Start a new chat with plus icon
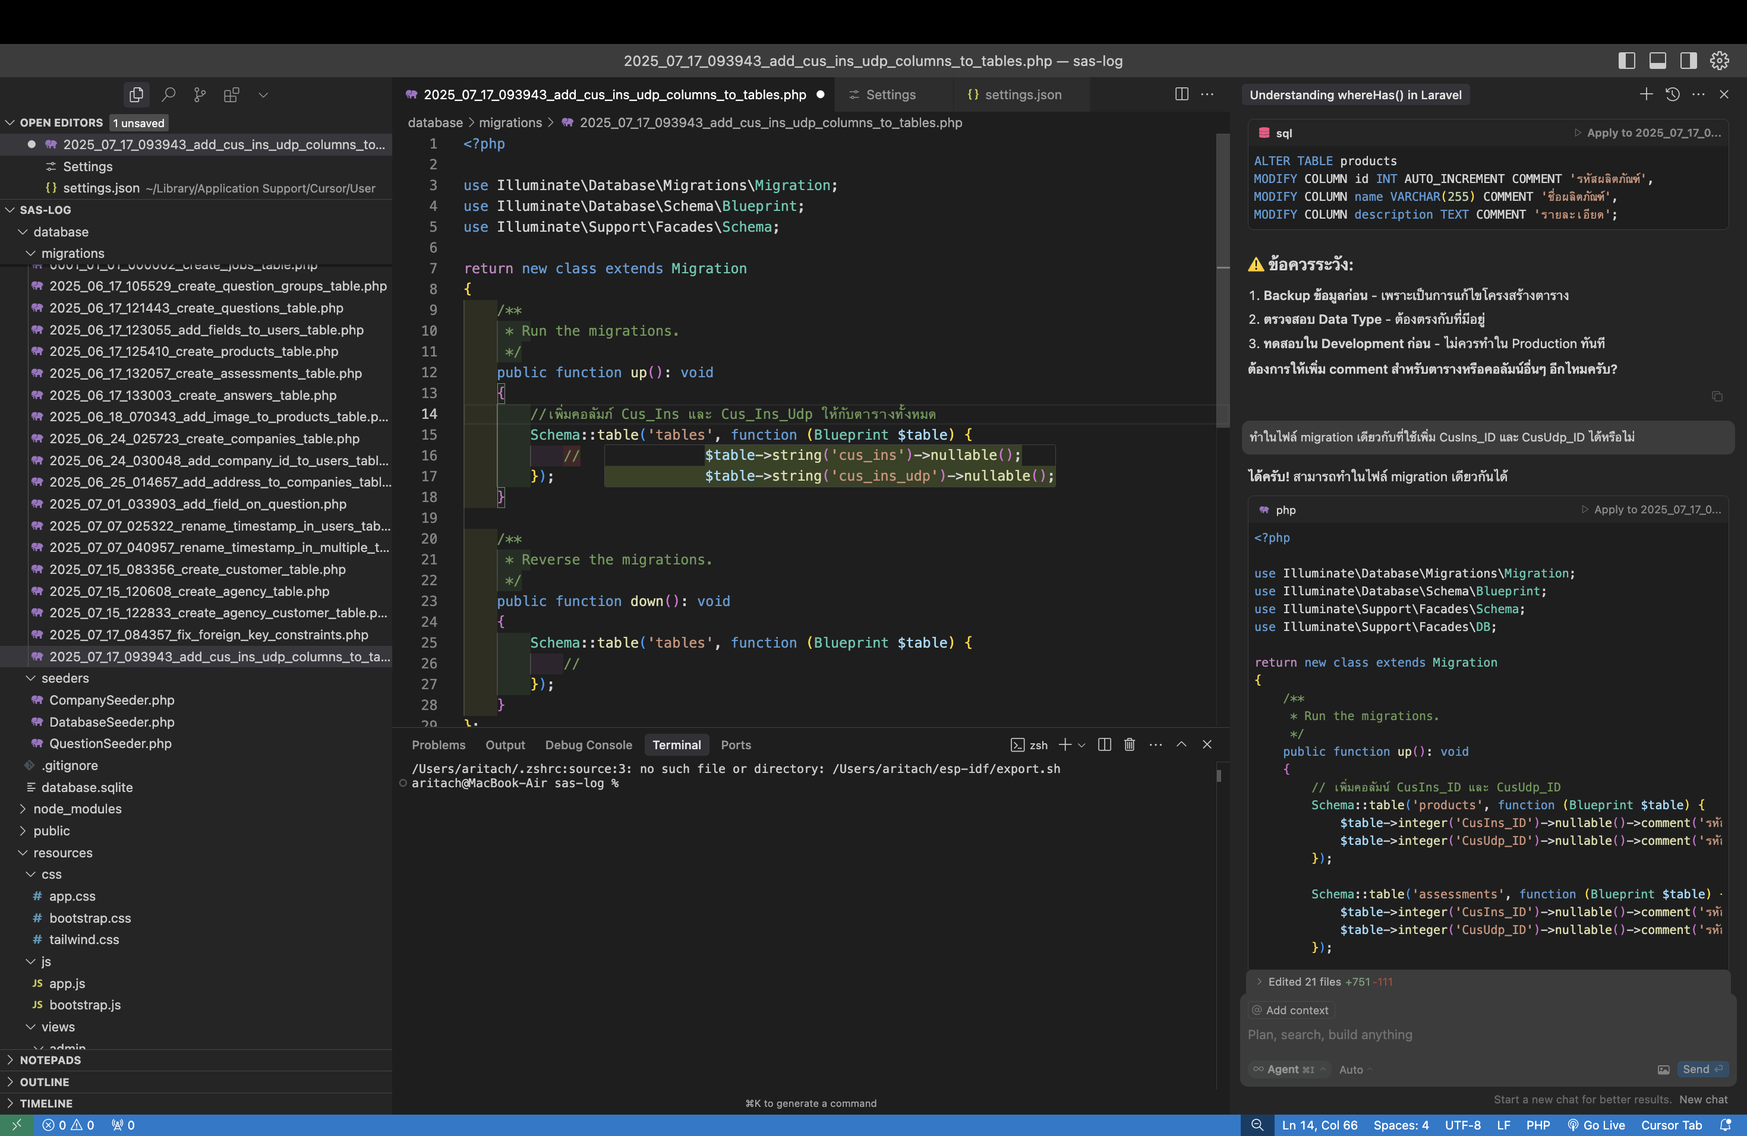Screen dimensions: 1747x1136 [x=1646, y=94]
